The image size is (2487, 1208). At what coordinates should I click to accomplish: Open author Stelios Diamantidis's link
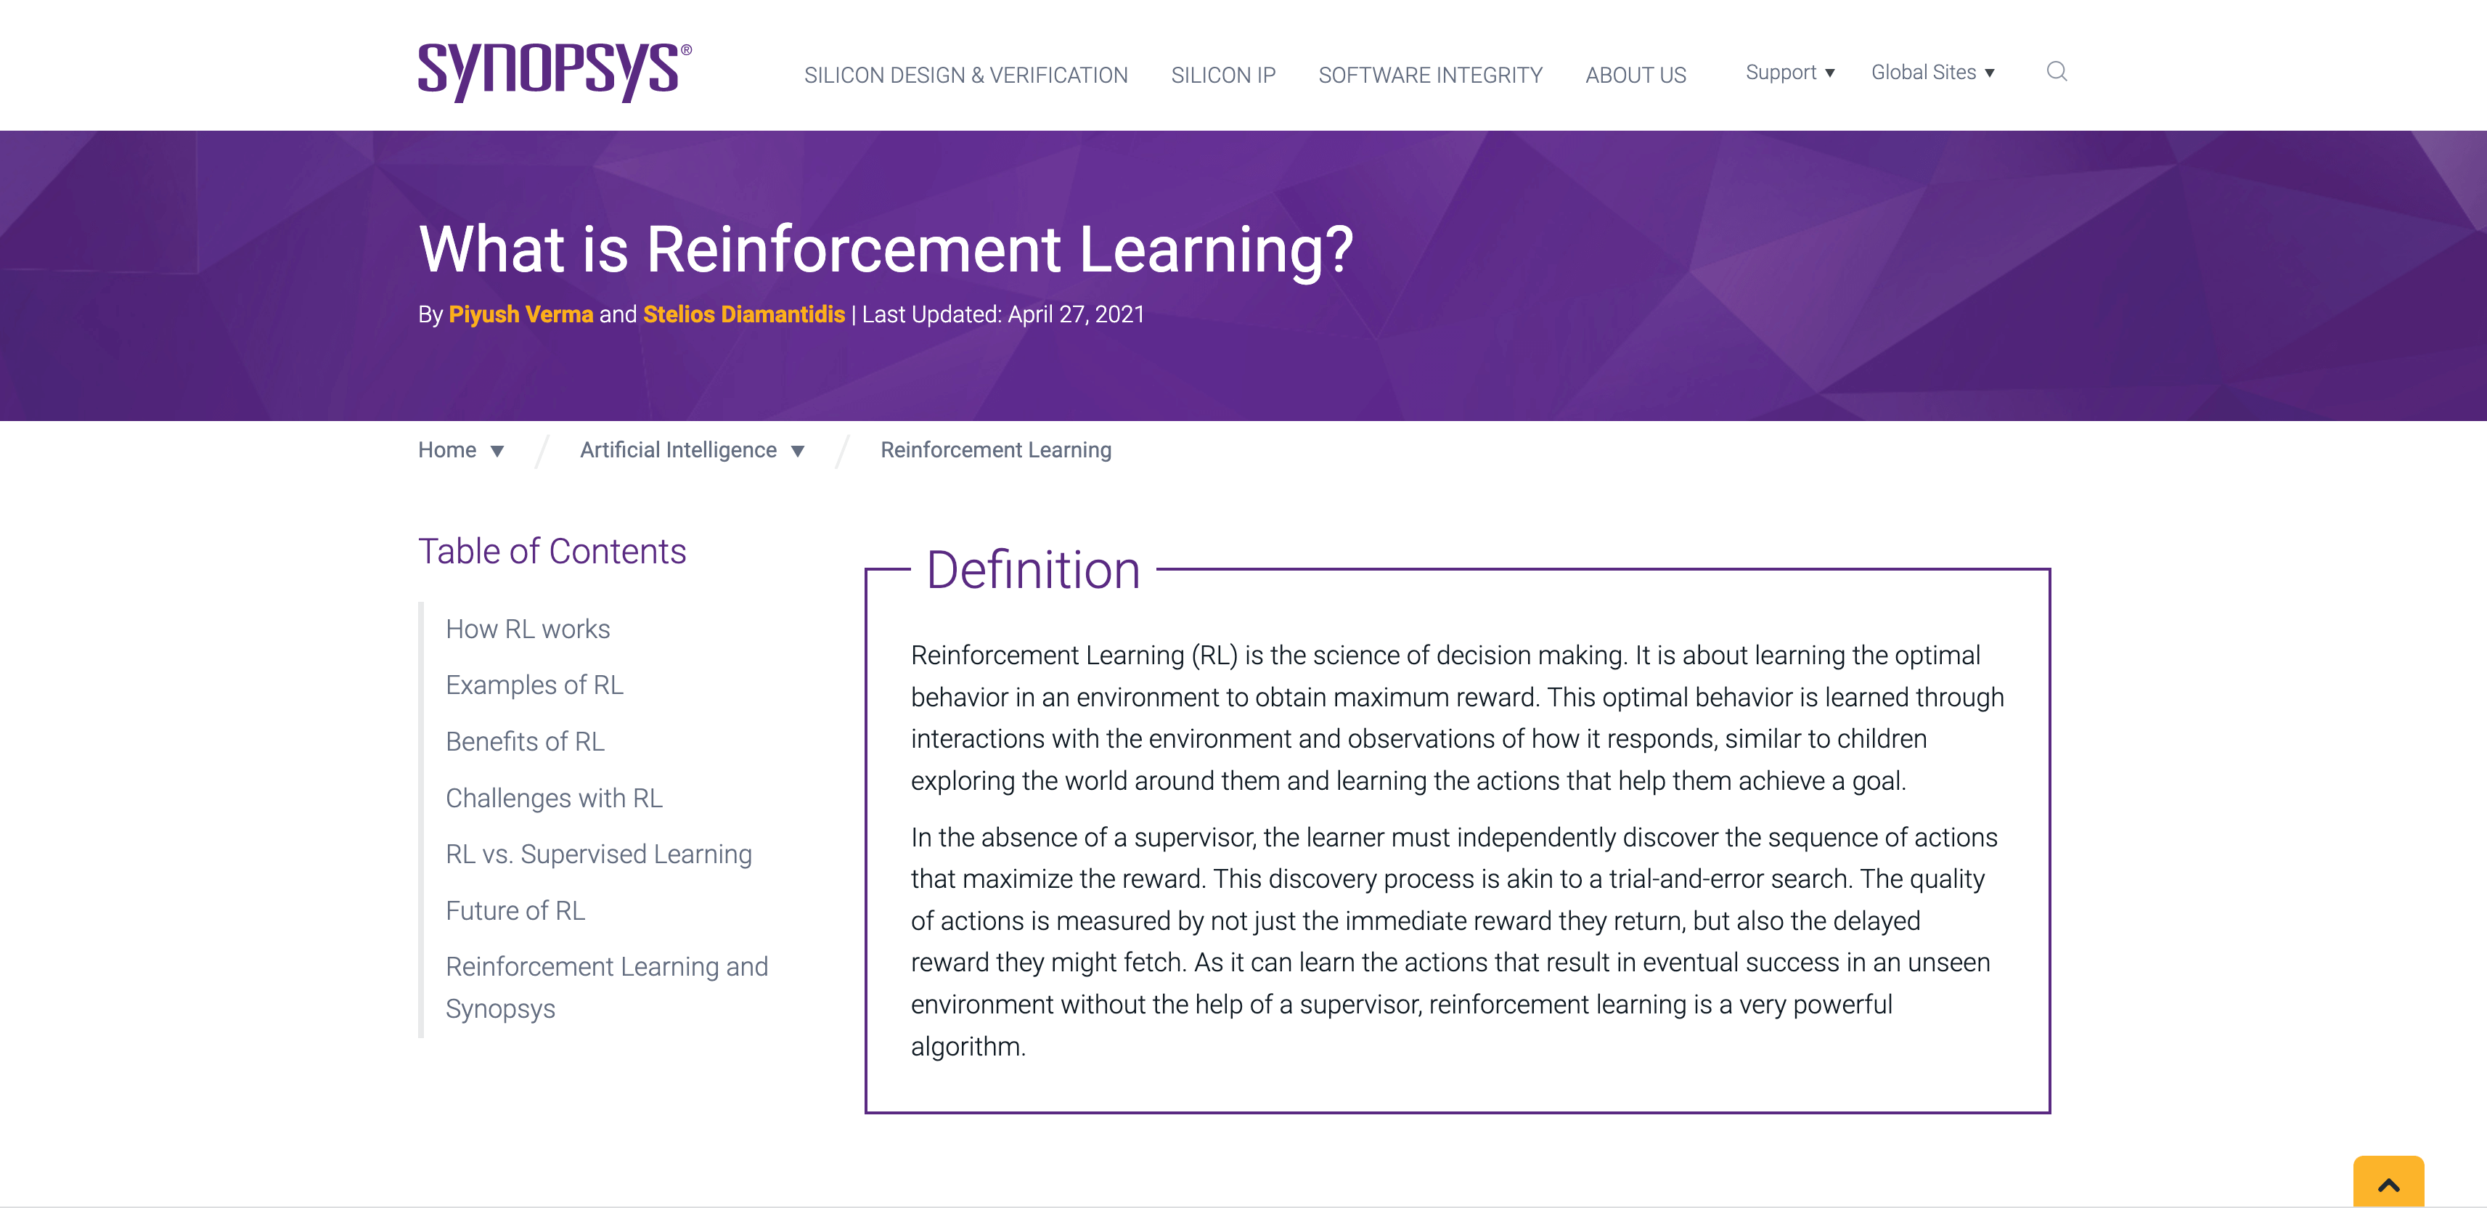click(x=743, y=315)
